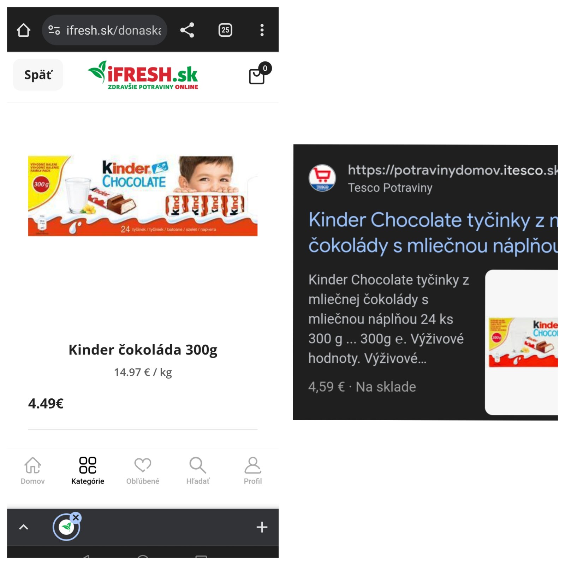Open site info icon in address bar
This screenshot has width=565, height=565.
tap(54, 30)
